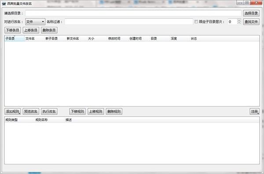Click the 执行改名 button
Screen dimensions: 264x174
[x=49, y=111]
